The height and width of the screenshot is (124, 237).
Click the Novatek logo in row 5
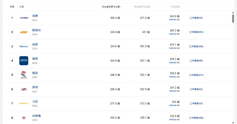pos(24,75)
